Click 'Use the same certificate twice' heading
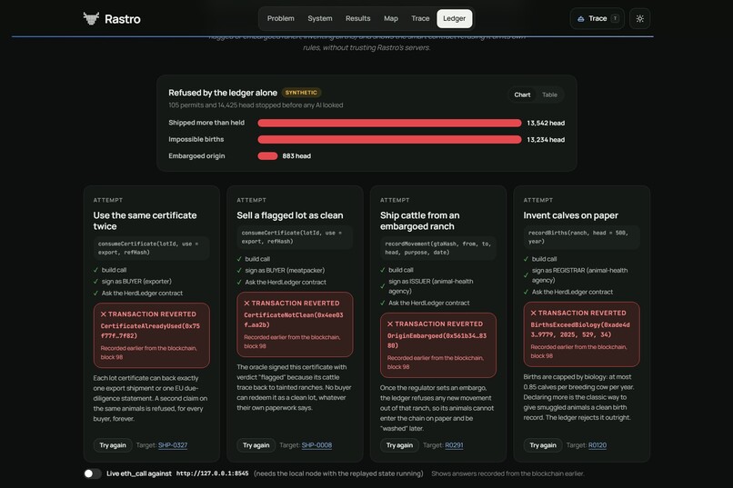 (145, 221)
